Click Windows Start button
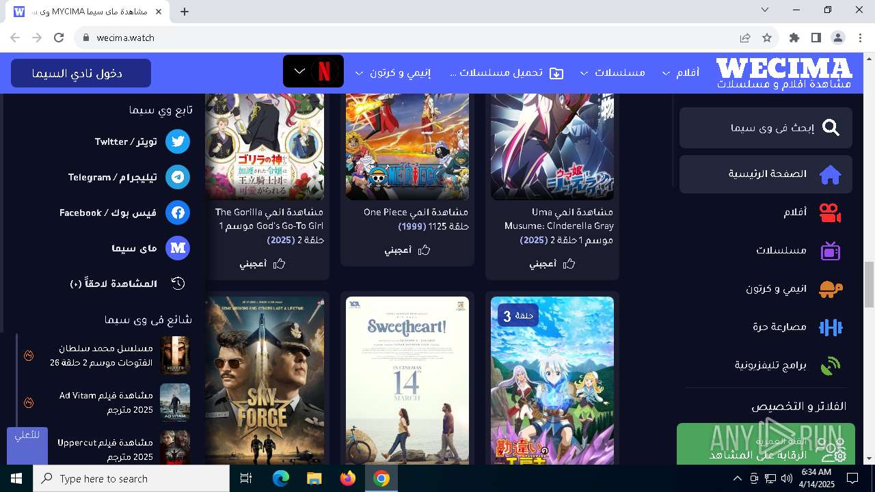 pos(16,478)
